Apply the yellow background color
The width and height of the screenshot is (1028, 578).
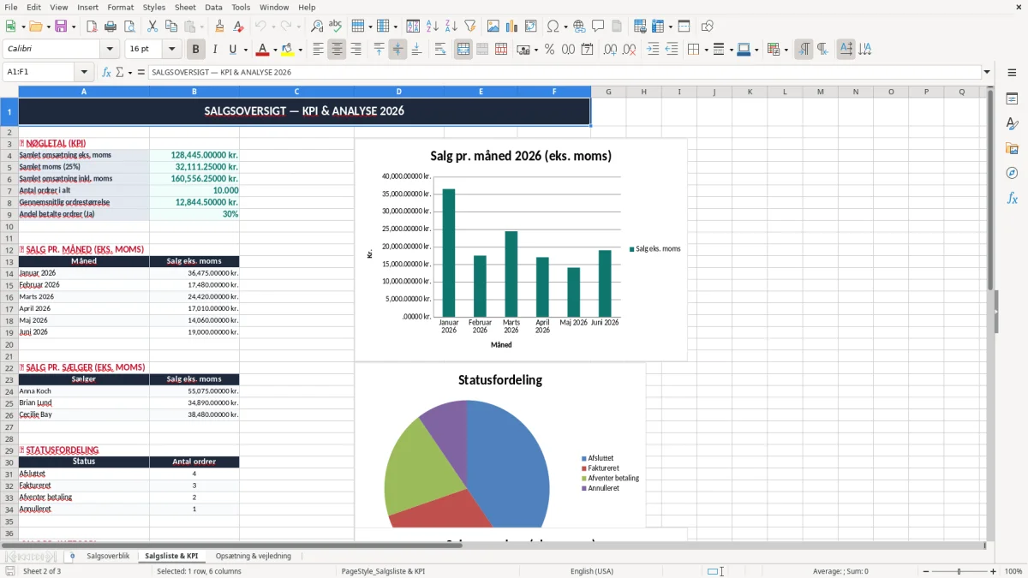click(287, 50)
